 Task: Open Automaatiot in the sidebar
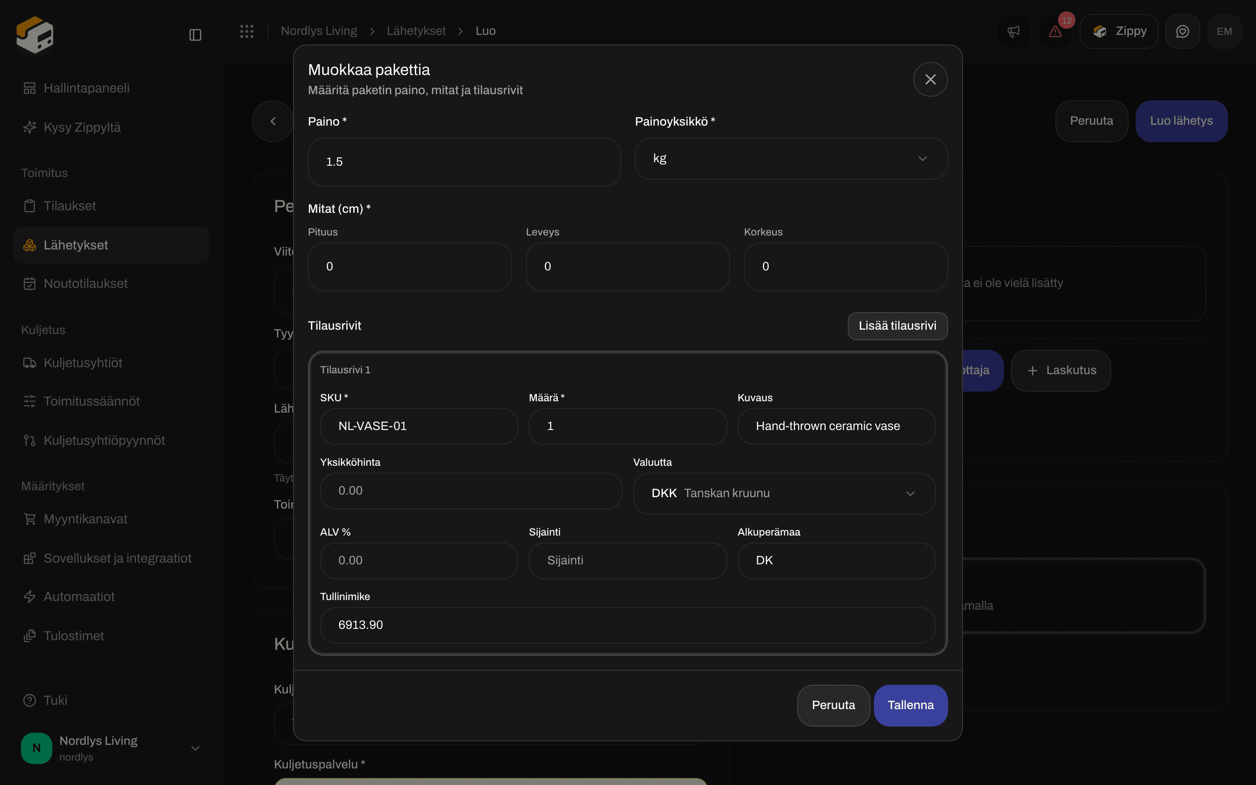112,597
